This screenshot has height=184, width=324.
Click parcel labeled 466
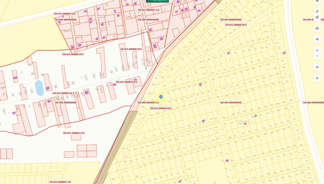point(198,95)
